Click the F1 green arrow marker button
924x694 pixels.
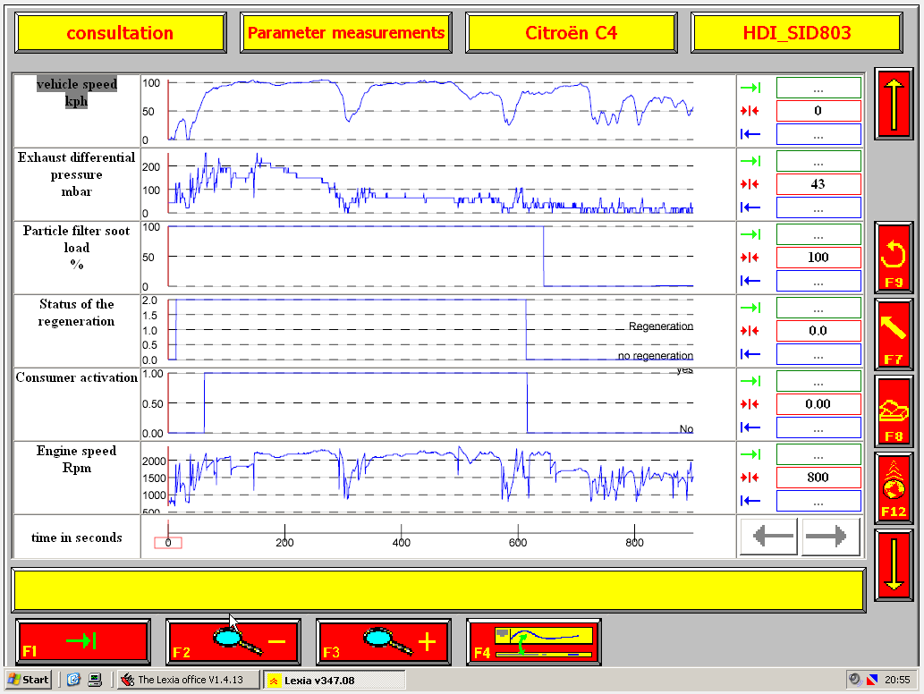[x=82, y=642]
